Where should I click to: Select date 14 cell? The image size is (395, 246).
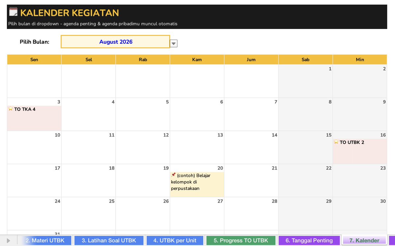point(251,147)
